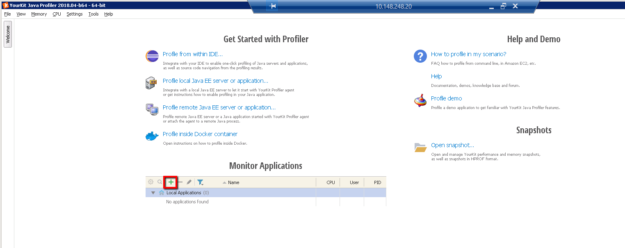Select the PID column header
625x248 pixels.
tap(377, 182)
